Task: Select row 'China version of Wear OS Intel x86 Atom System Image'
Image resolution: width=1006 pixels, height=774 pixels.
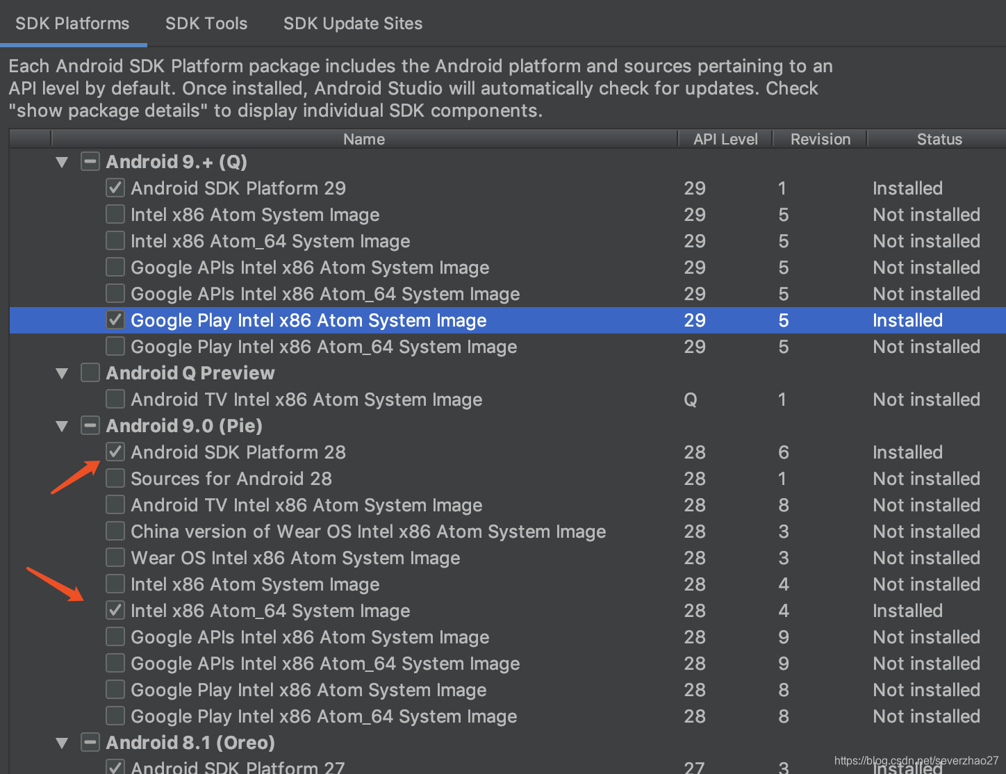Action: [x=508, y=532]
